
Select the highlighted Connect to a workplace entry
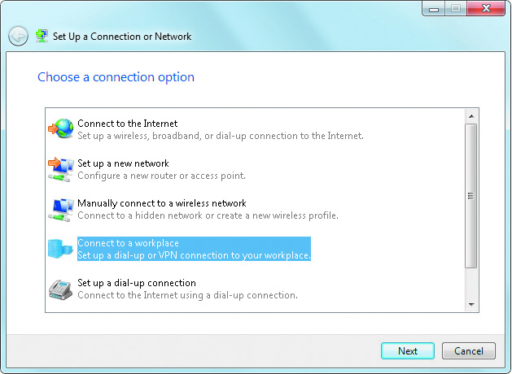pos(194,249)
